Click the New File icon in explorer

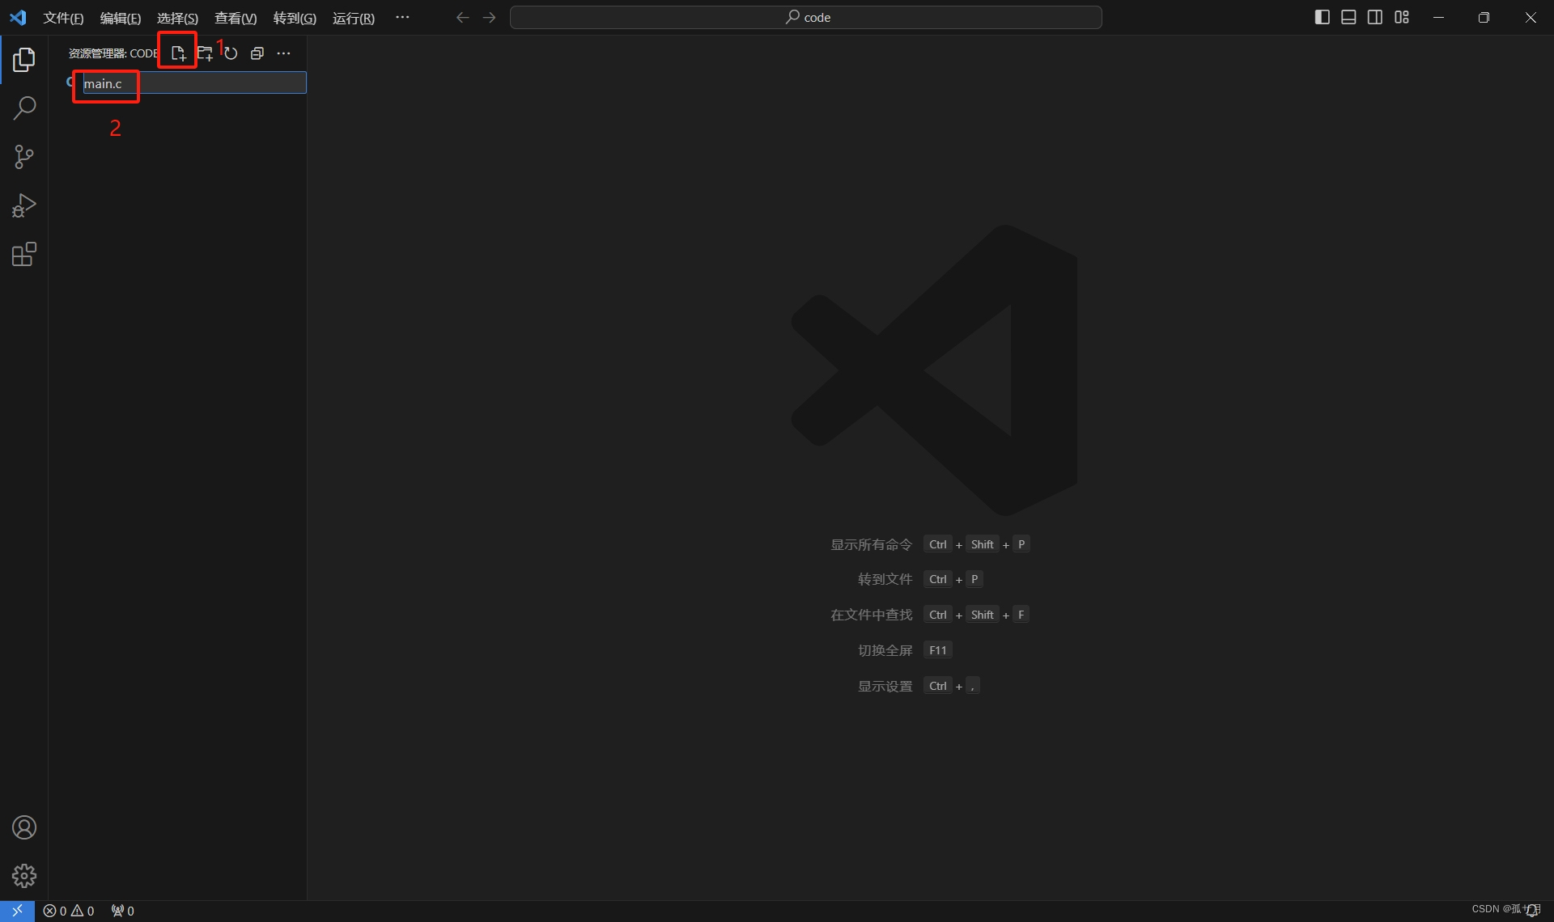coord(178,53)
